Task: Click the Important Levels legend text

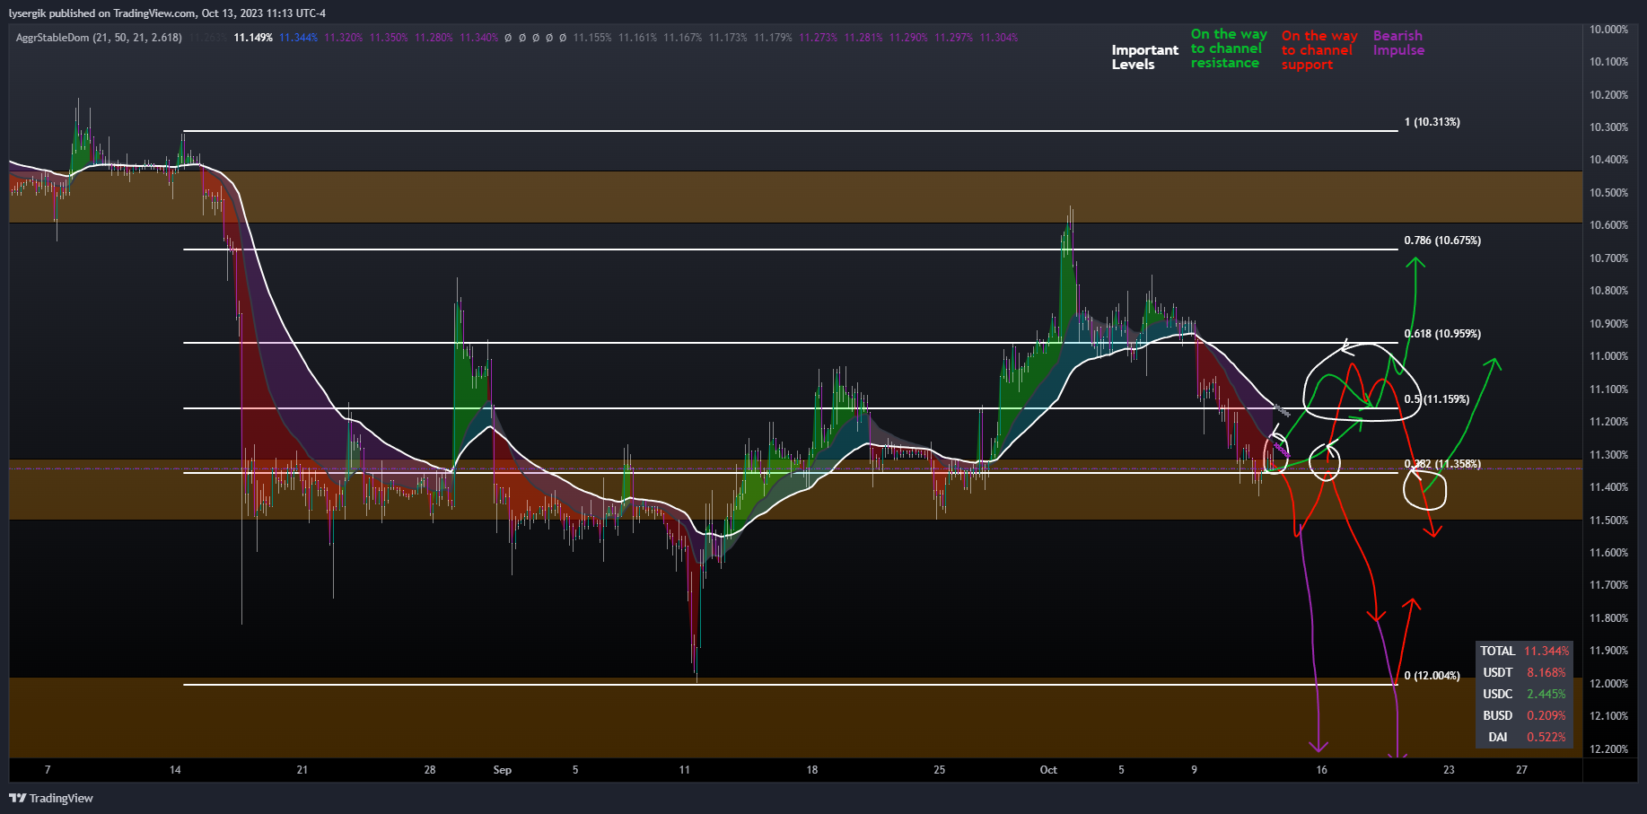Action: click(x=1144, y=57)
